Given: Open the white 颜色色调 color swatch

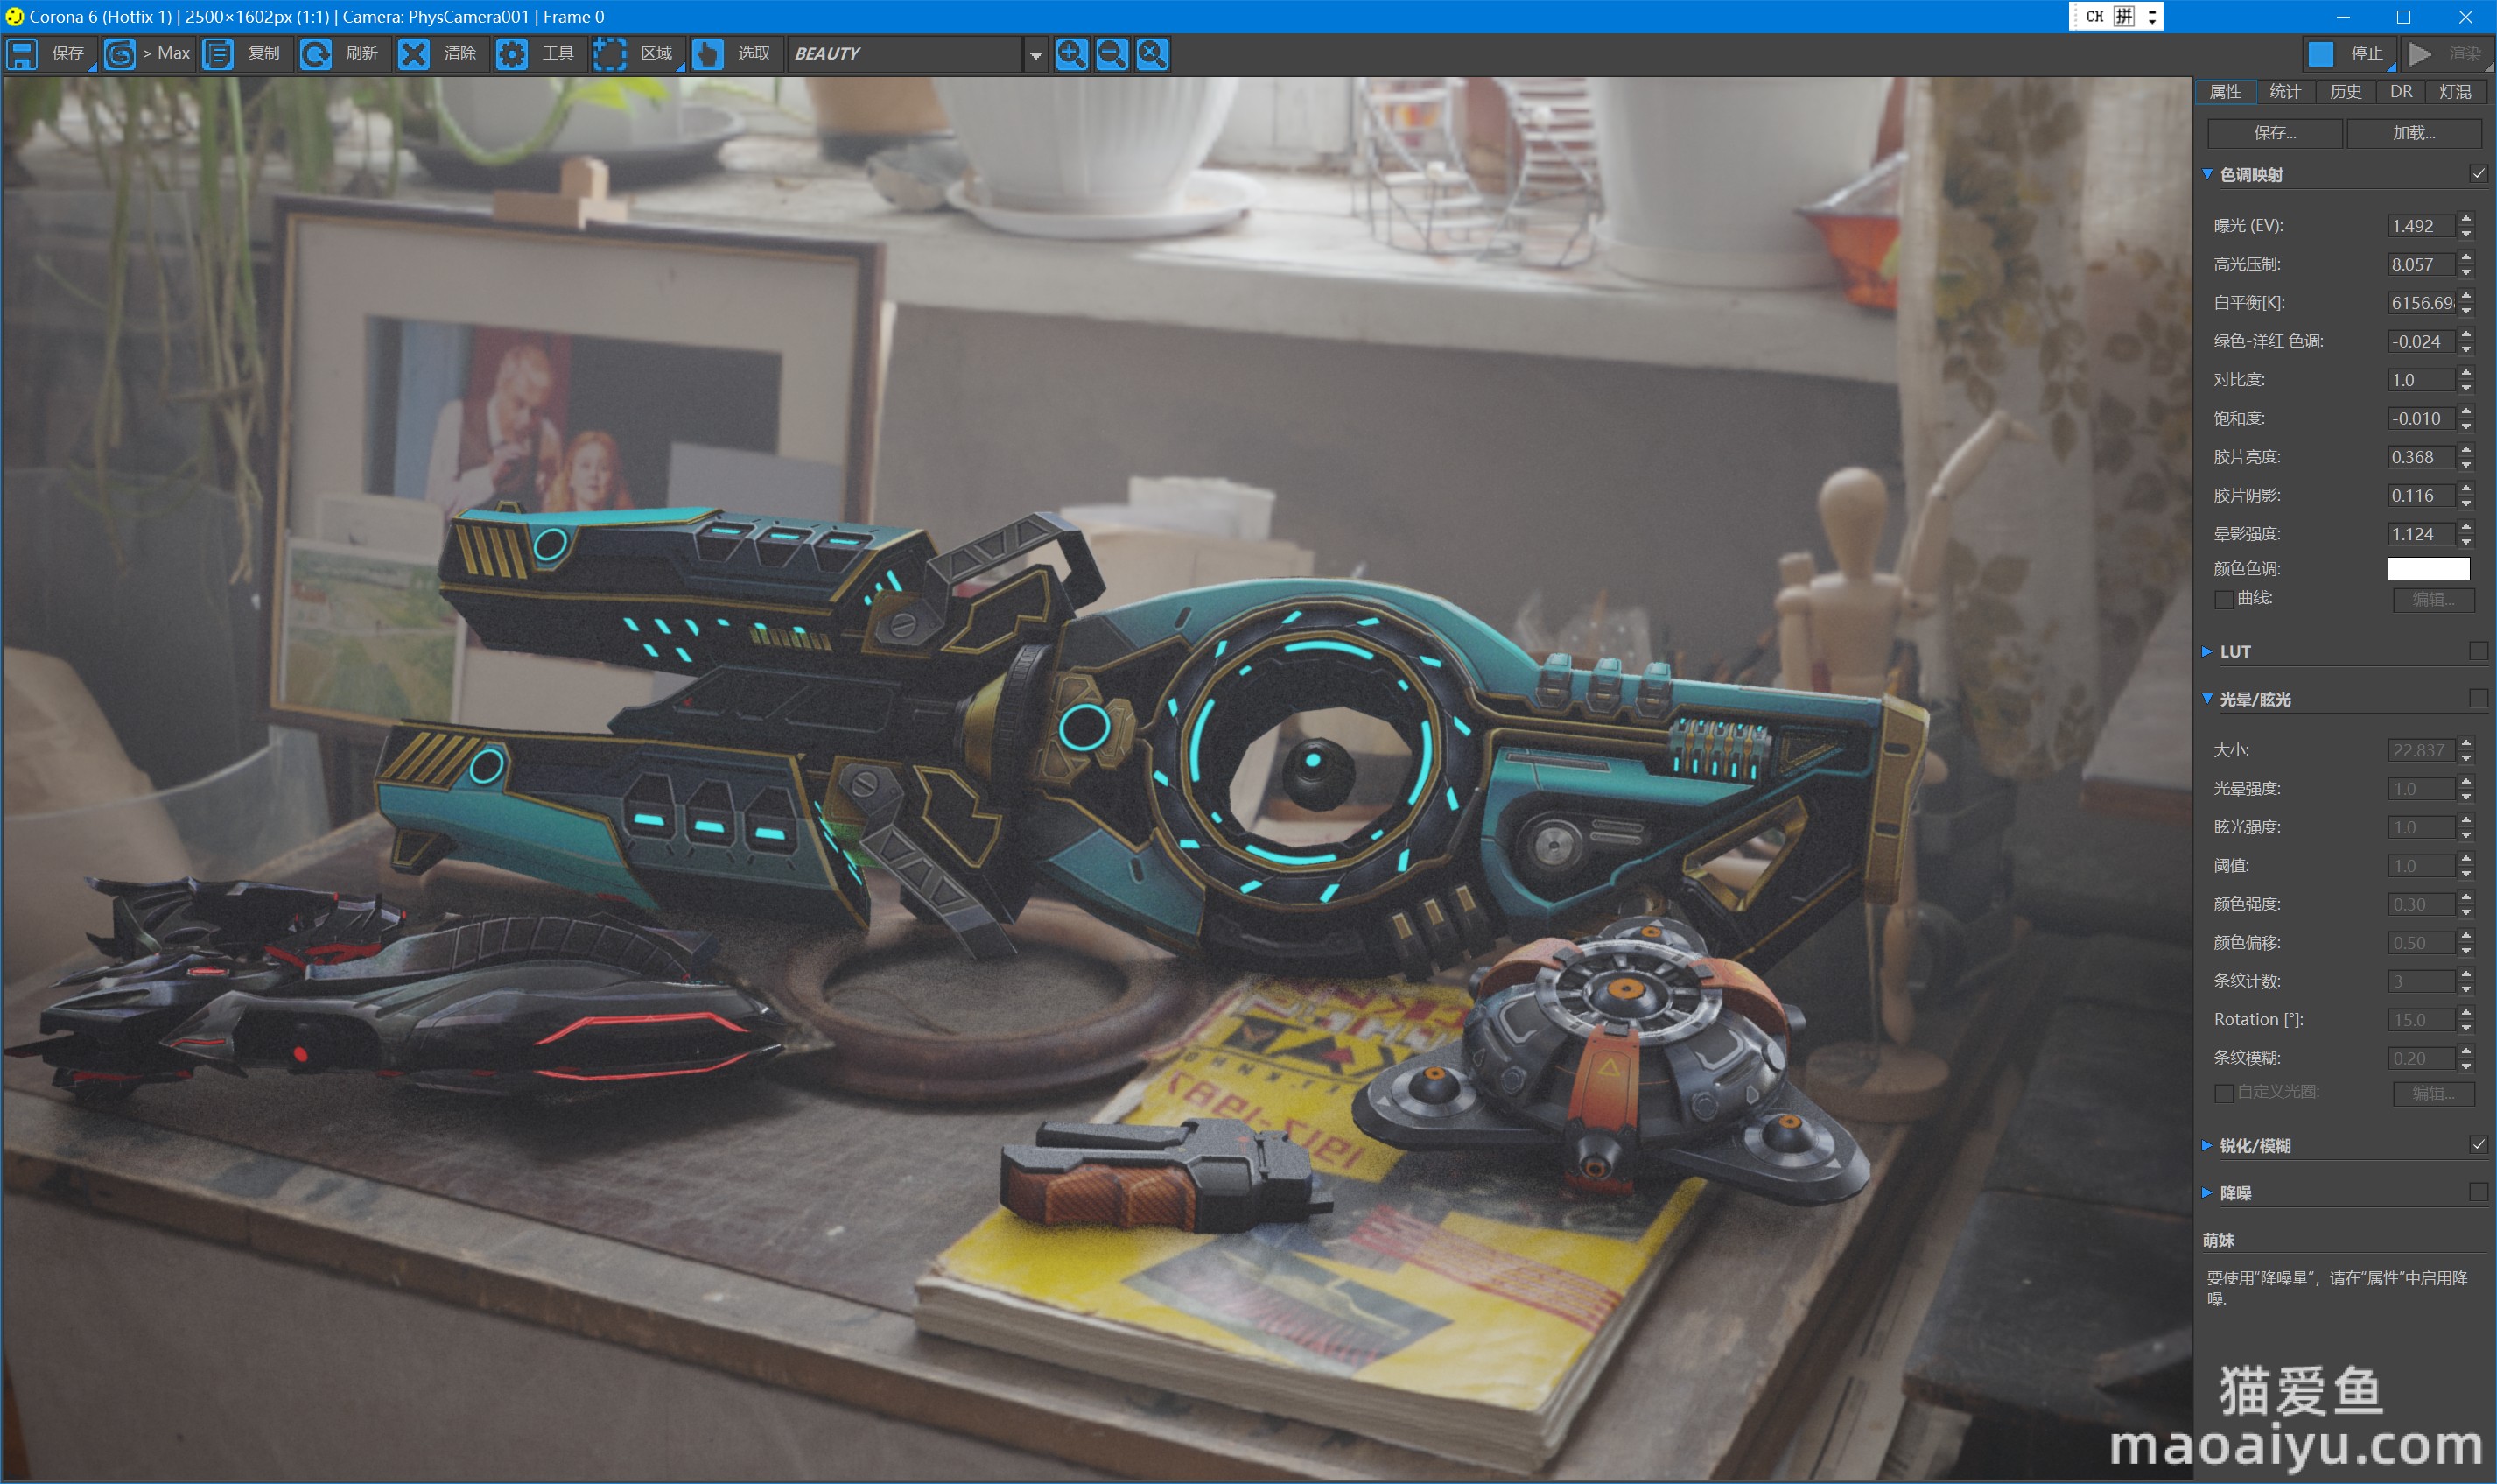Looking at the screenshot, I should (2428, 568).
